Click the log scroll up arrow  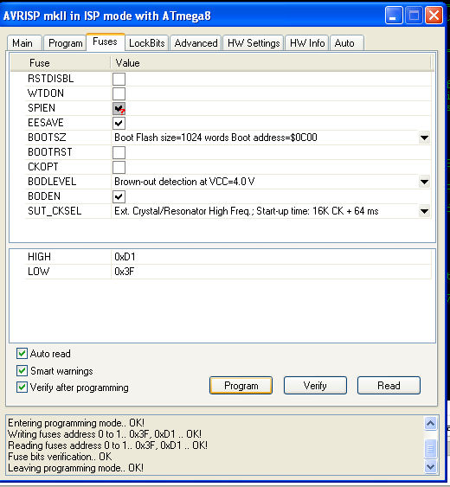tap(430, 423)
